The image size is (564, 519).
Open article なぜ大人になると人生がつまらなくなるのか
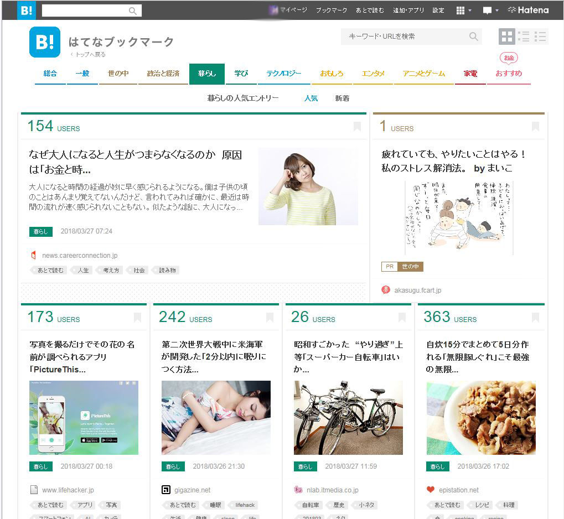(x=136, y=162)
